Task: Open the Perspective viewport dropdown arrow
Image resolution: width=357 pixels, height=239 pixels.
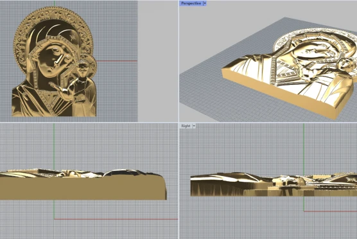Action: tap(205, 3)
